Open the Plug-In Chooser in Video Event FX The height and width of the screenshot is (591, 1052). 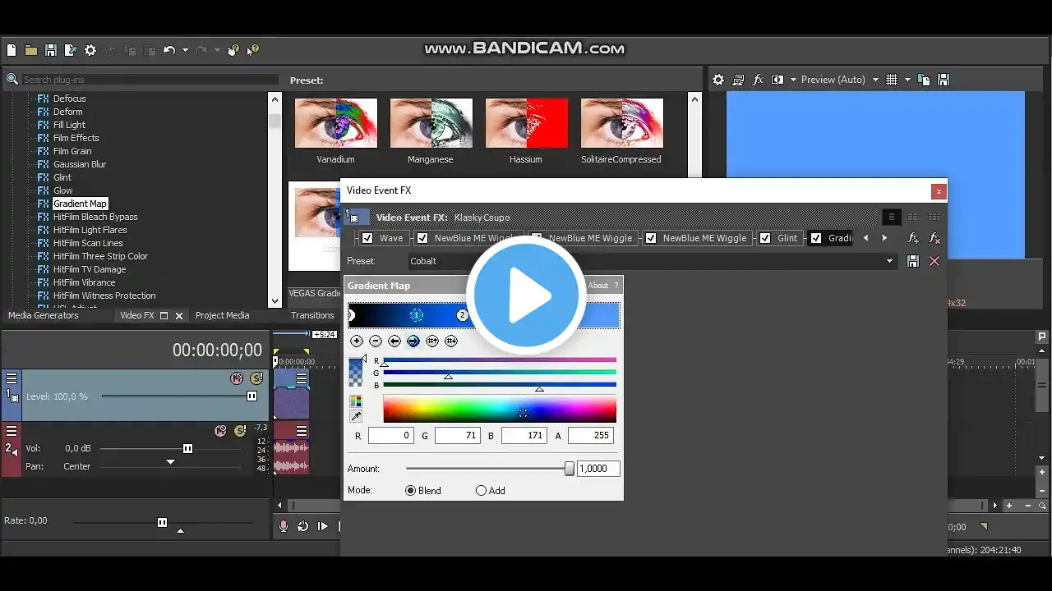[912, 238]
